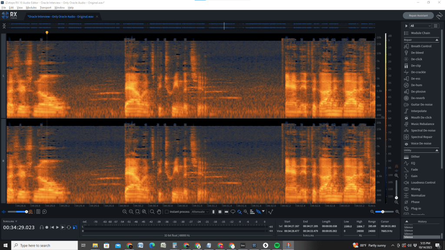Open the Module Chain
The width and height of the screenshot is (445, 250).
420,33
